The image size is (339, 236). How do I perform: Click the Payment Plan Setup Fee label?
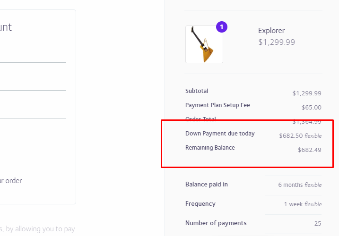217,105
